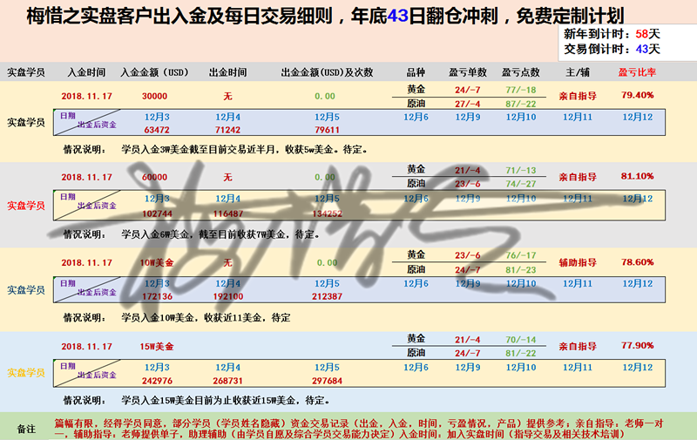Click the 87/-22 crude oil points value
The image size is (697, 440).
pyautogui.click(x=520, y=104)
